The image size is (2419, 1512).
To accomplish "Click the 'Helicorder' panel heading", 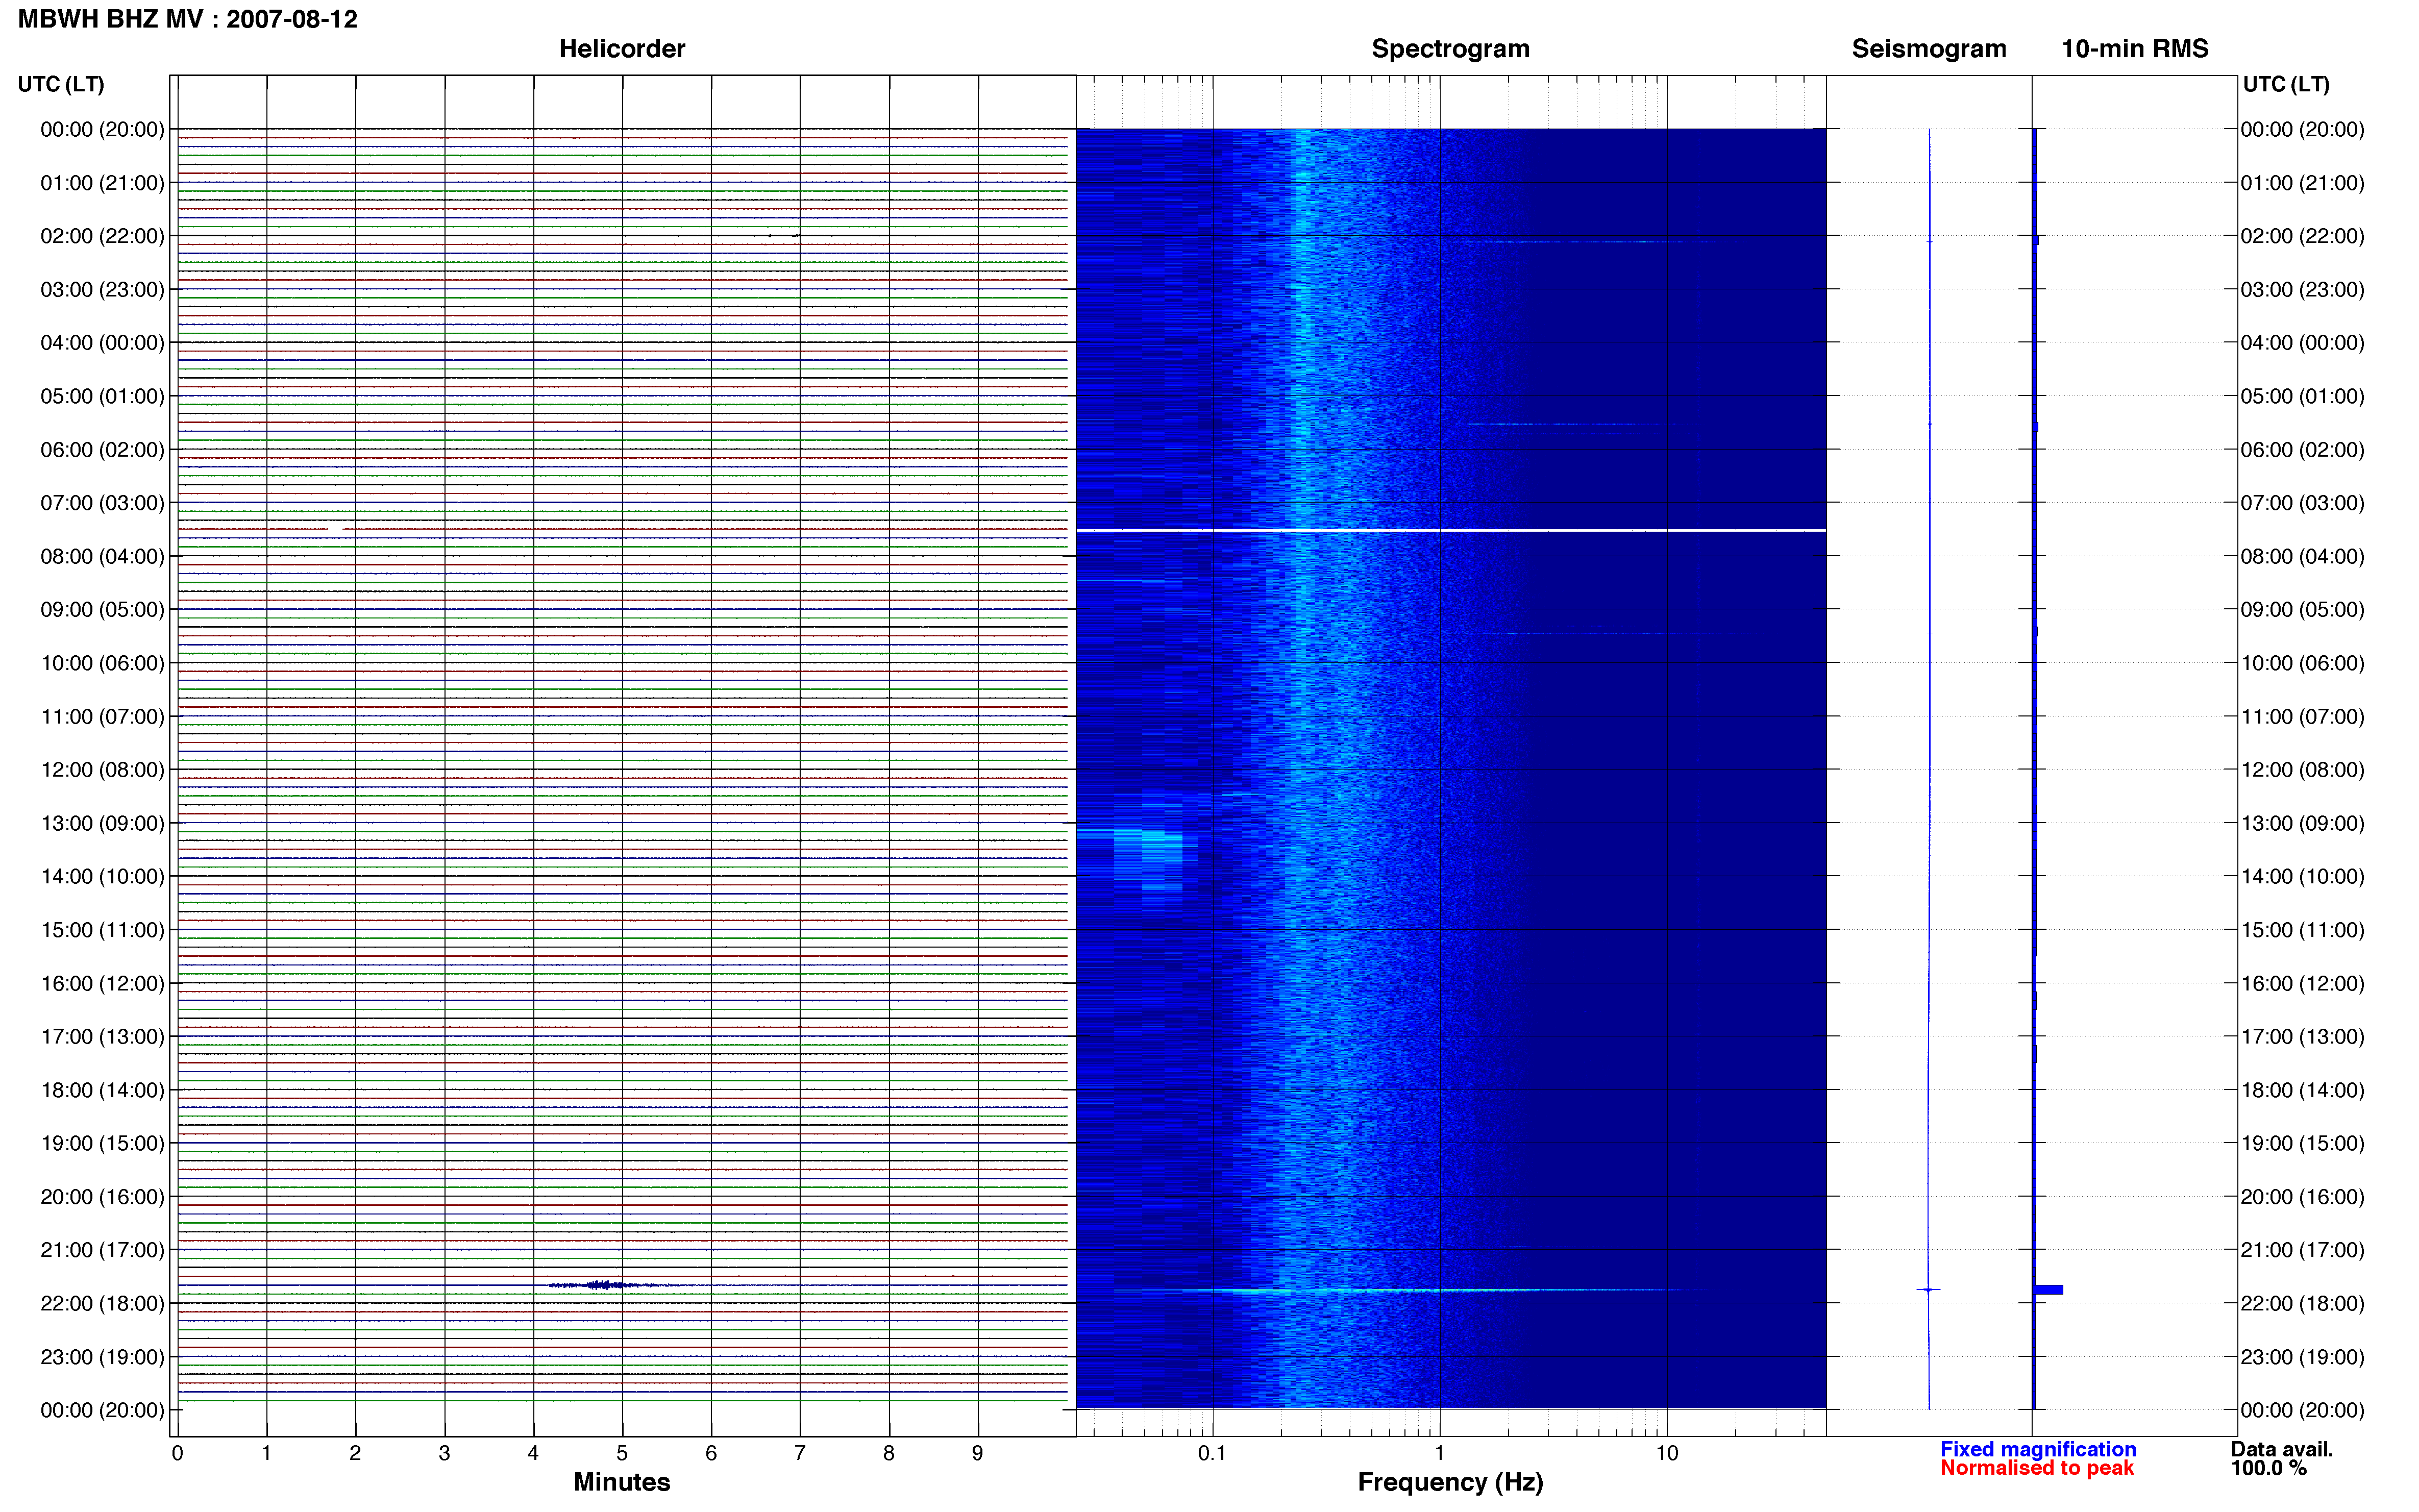I will pos(621,49).
